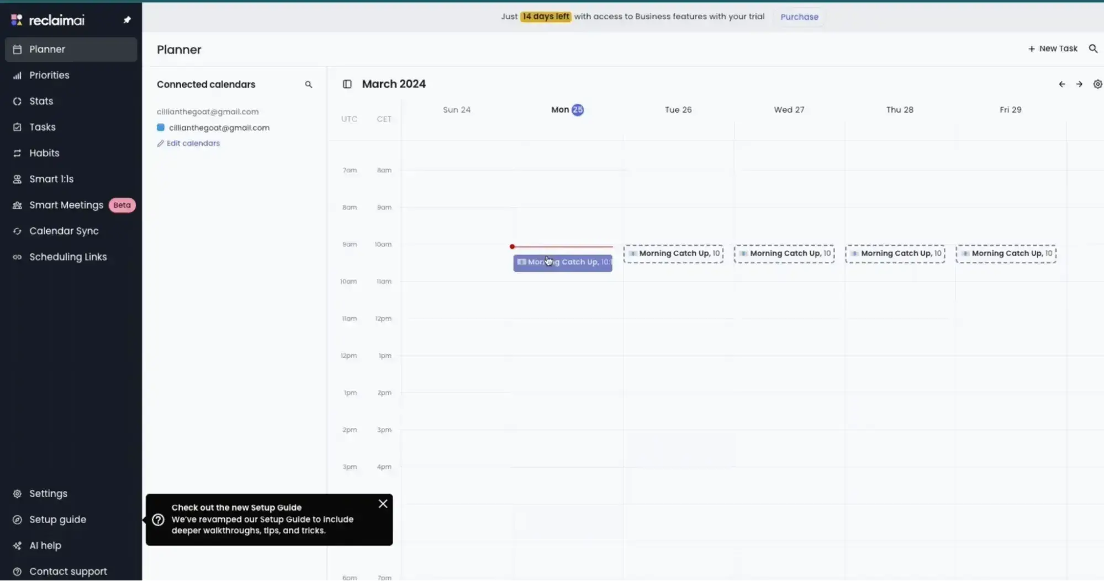Open Priorities from the sidebar
The height and width of the screenshot is (581, 1104).
[x=49, y=75]
